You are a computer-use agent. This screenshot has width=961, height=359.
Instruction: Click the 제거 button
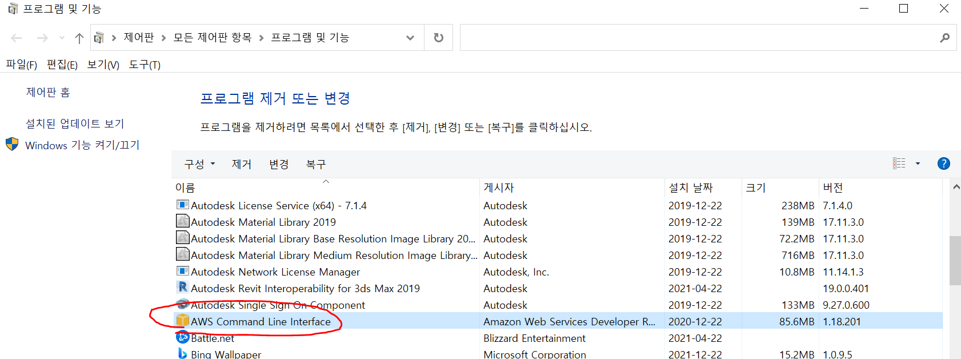point(242,164)
